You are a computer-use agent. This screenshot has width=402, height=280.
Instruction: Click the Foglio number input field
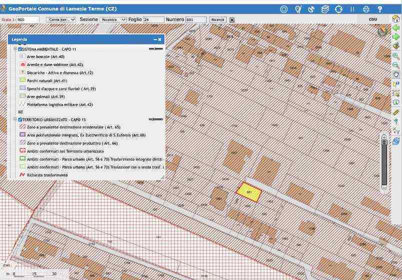tap(153, 19)
